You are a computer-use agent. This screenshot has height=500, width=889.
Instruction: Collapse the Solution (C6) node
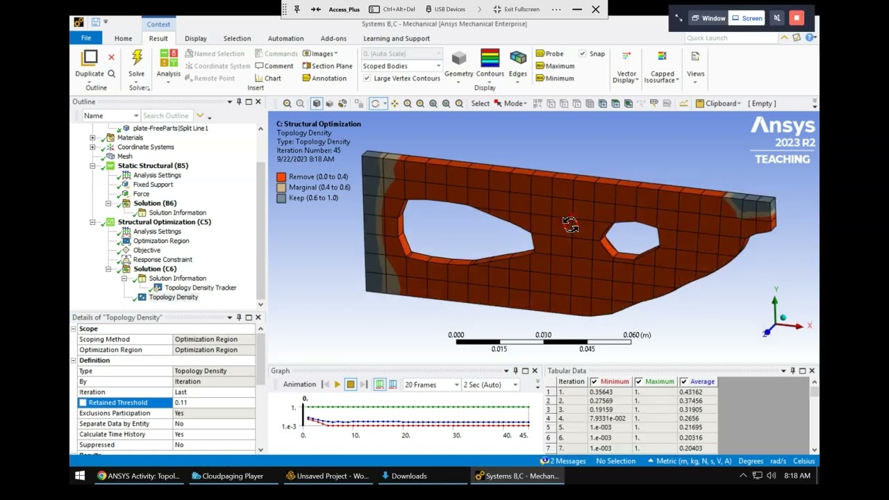tap(108, 269)
